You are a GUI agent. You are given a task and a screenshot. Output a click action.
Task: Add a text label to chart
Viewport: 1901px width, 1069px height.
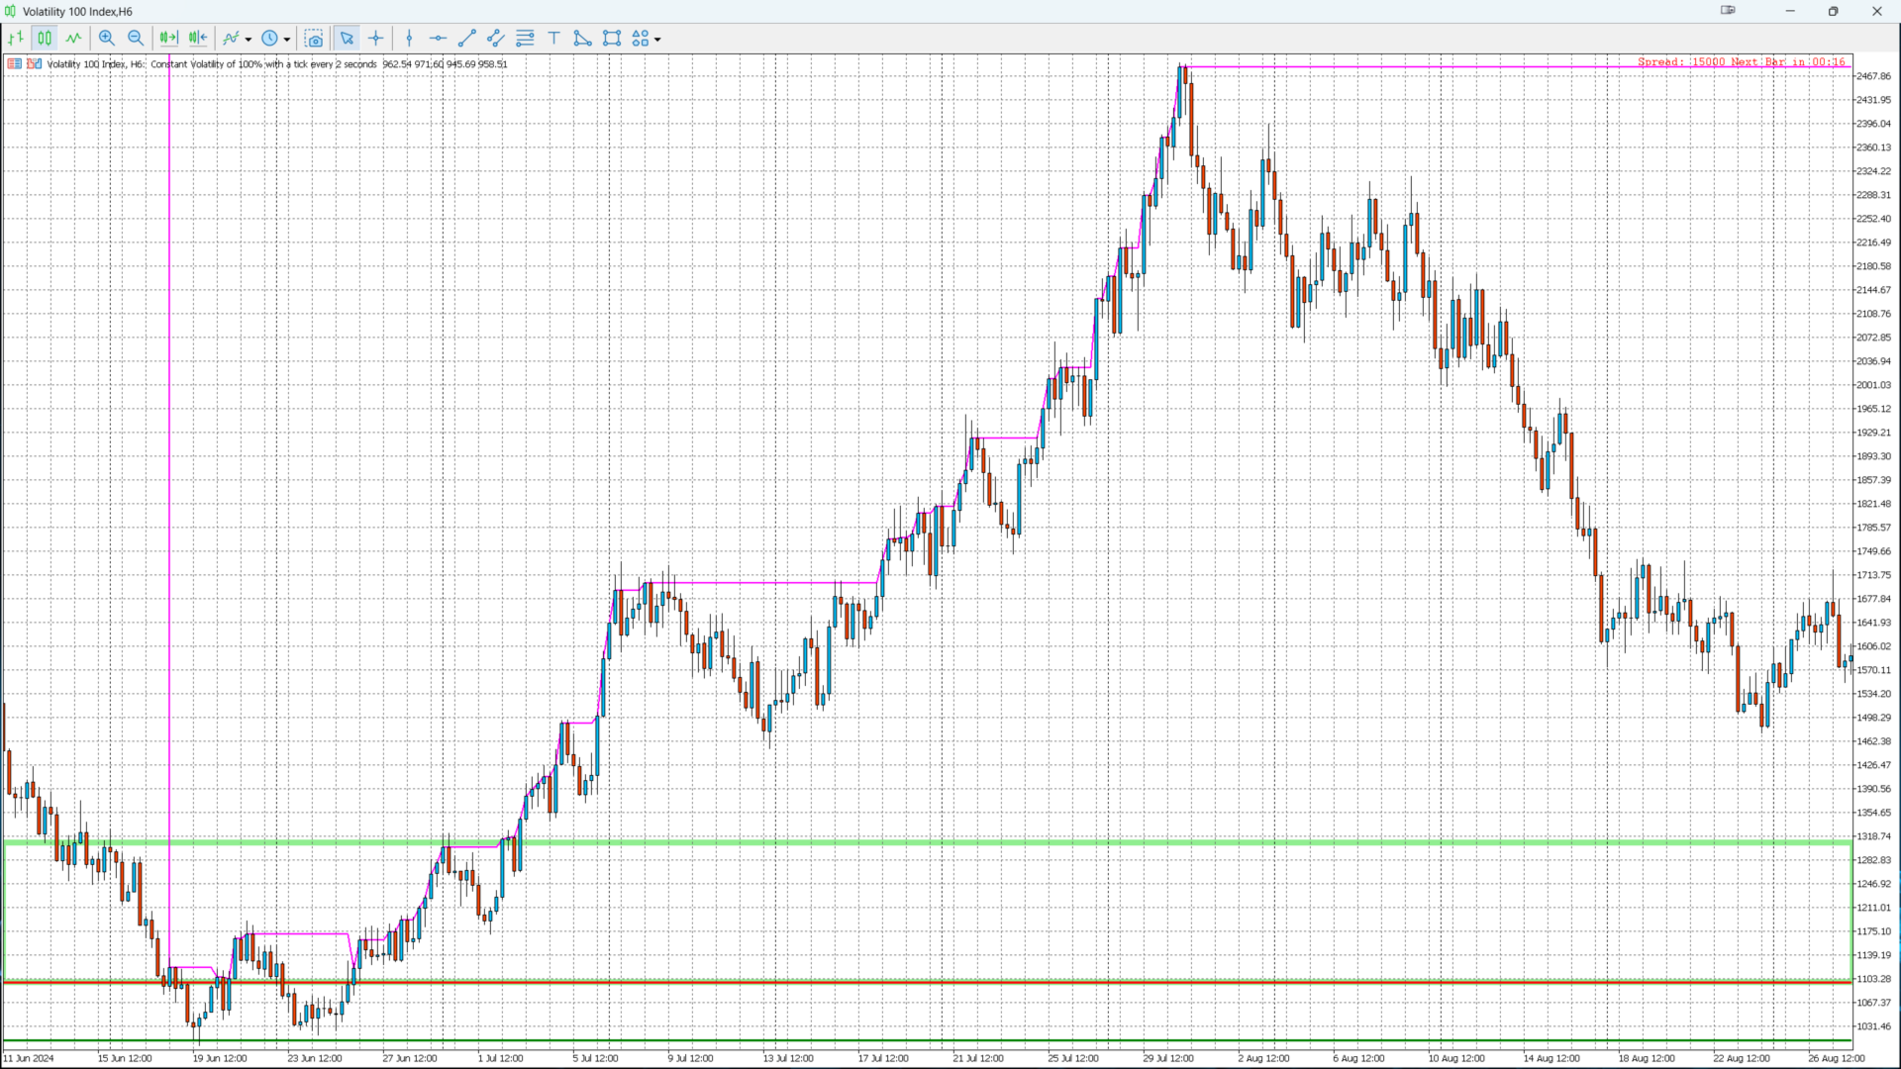click(554, 39)
